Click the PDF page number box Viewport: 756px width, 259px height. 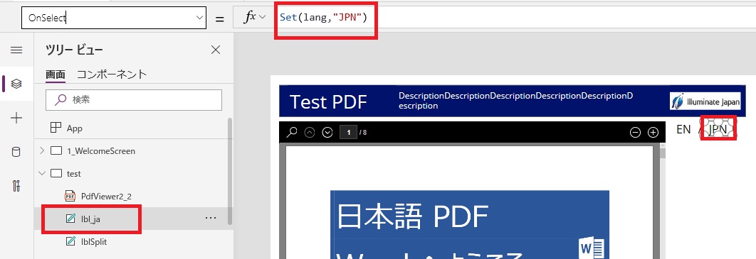348,132
